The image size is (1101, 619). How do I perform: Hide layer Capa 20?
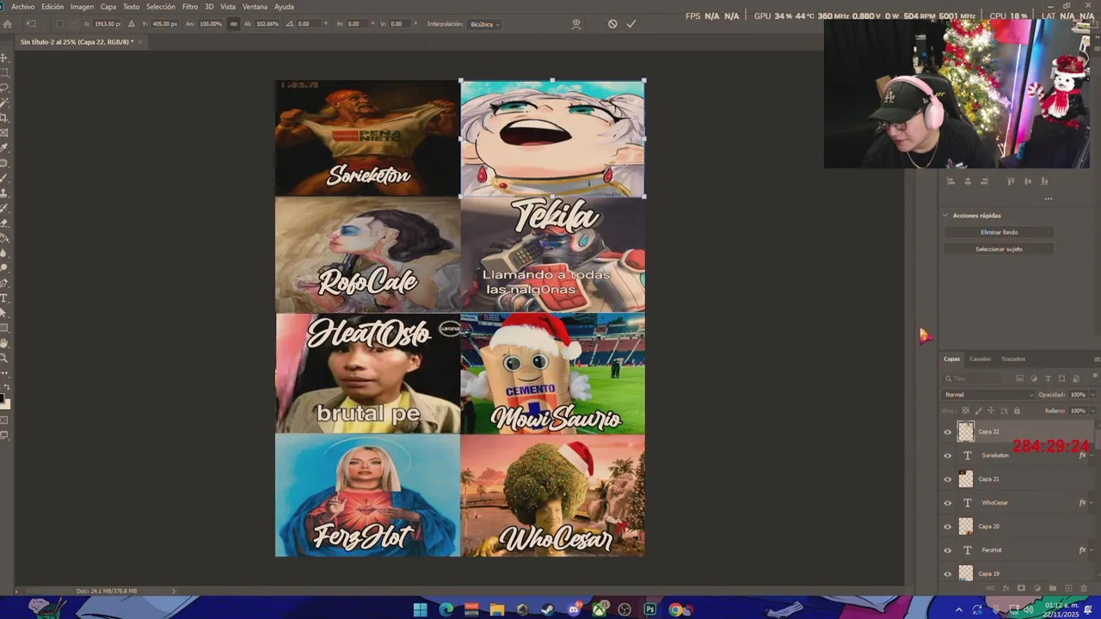948,526
